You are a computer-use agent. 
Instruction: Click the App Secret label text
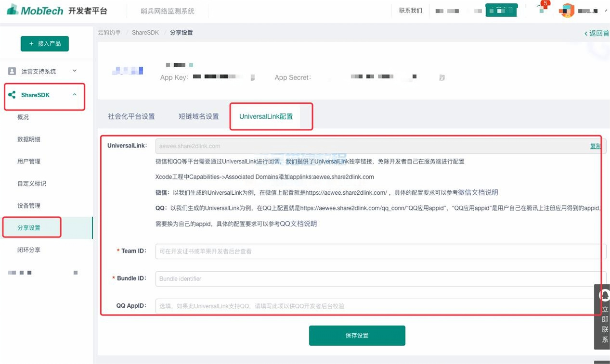293,77
